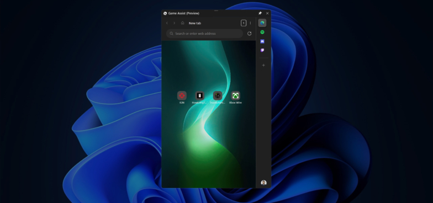Screen dimensions: 433x203
Task: Click the New tab title text
Action: [x=195, y=23]
